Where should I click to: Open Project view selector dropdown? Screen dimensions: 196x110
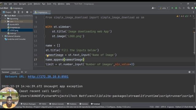7,12
